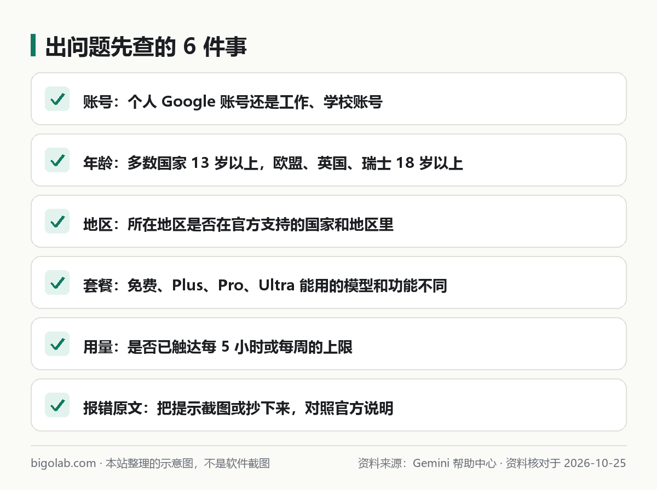The image size is (657, 490).
Task: Click the footer text 资料来源：Gemini 帮助中心 · 资料核对于 2026-10-25
Action: pyautogui.click(x=492, y=463)
